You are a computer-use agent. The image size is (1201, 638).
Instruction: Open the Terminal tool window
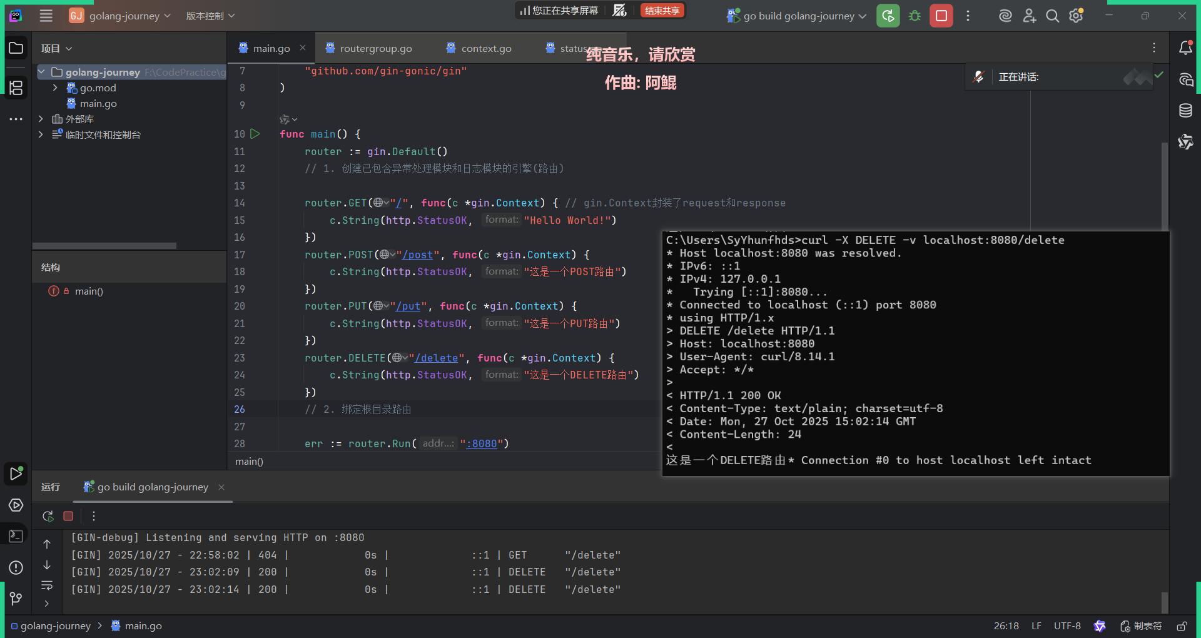tap(16, 536)
